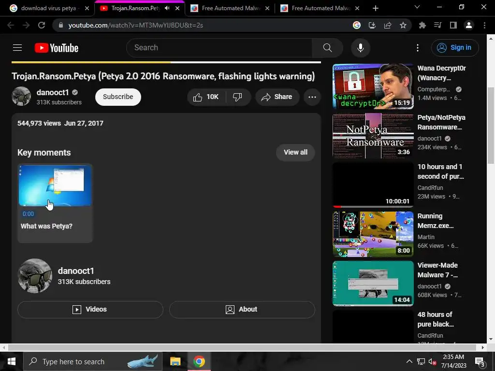Open the network tray icon
This screenshot has width=495, height=371.
[x=421, y=362]
